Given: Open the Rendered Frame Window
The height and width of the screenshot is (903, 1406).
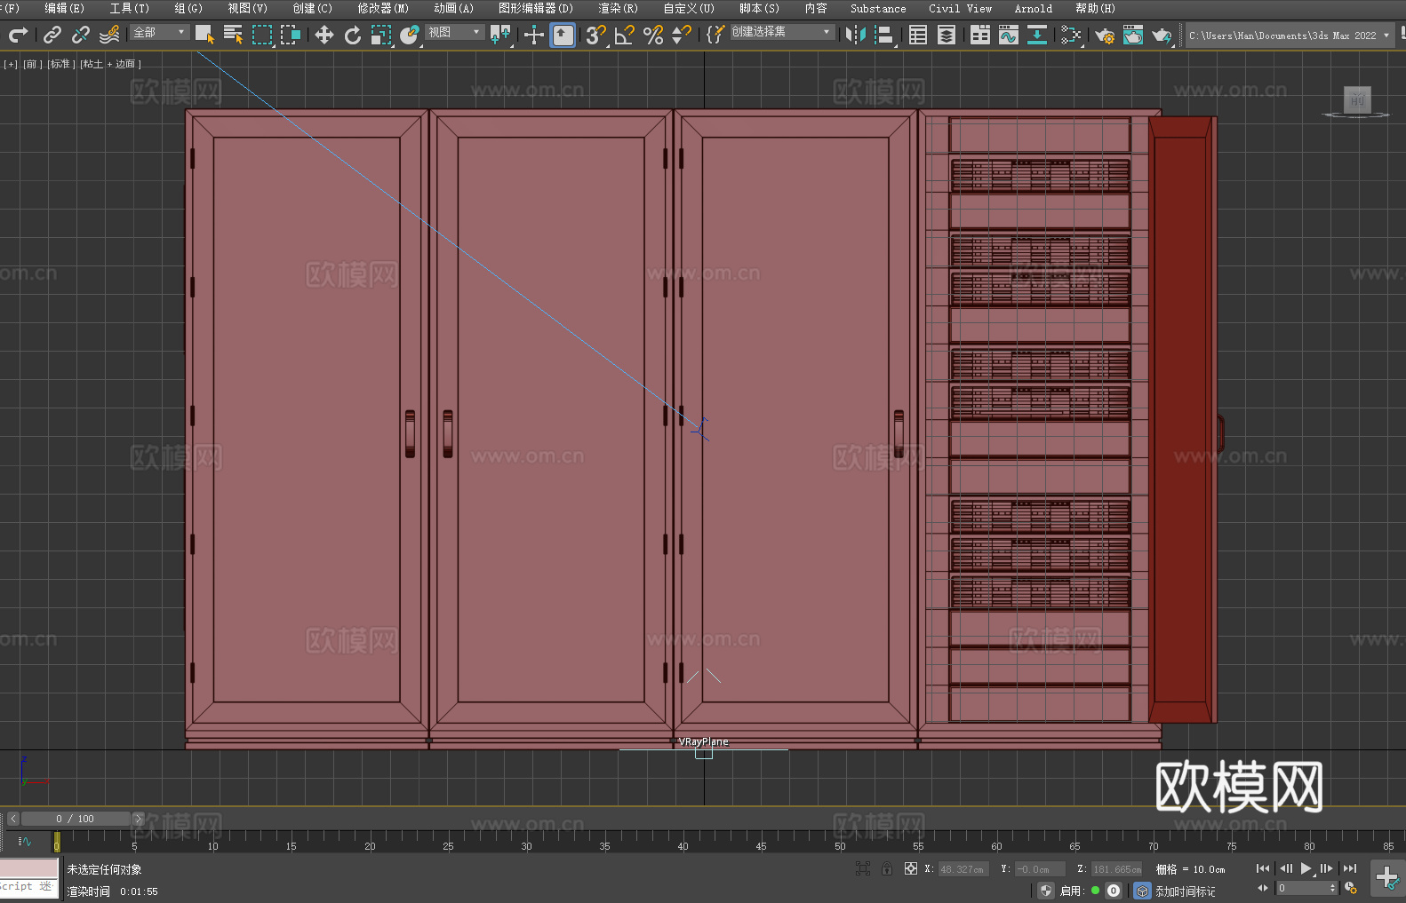Looking at the screenshot, I should click(1133, 35).
